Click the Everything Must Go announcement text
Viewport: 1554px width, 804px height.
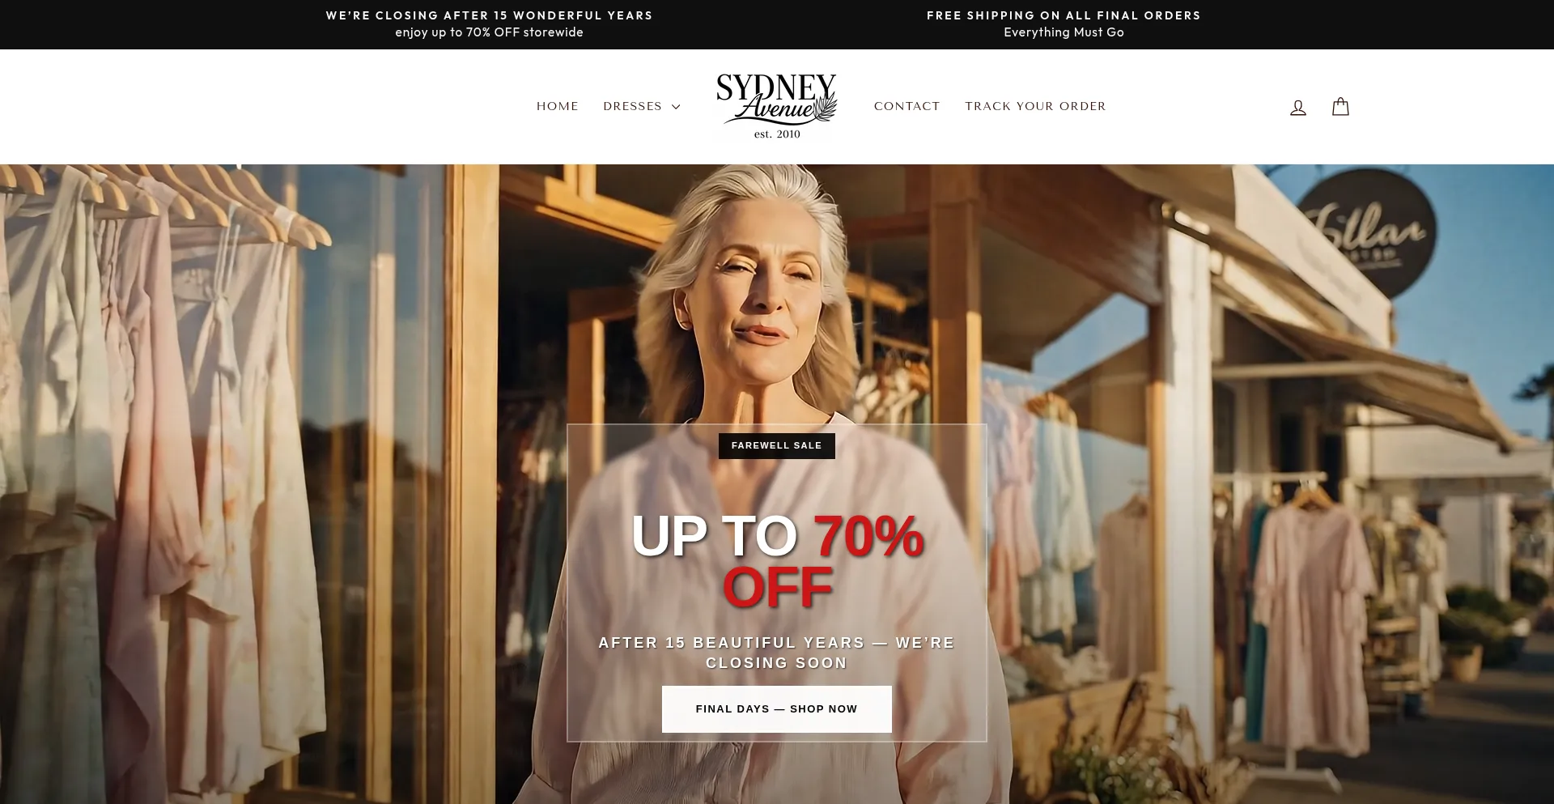point(1064,32)
